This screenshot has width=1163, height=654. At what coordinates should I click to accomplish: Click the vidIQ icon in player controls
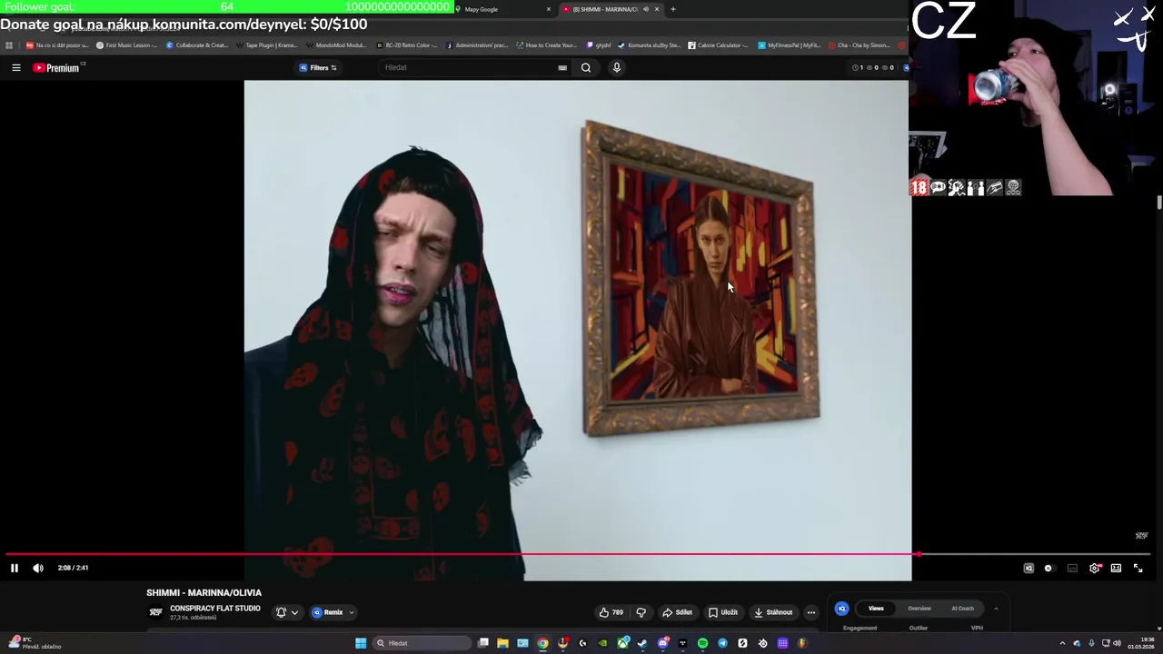1029,568
